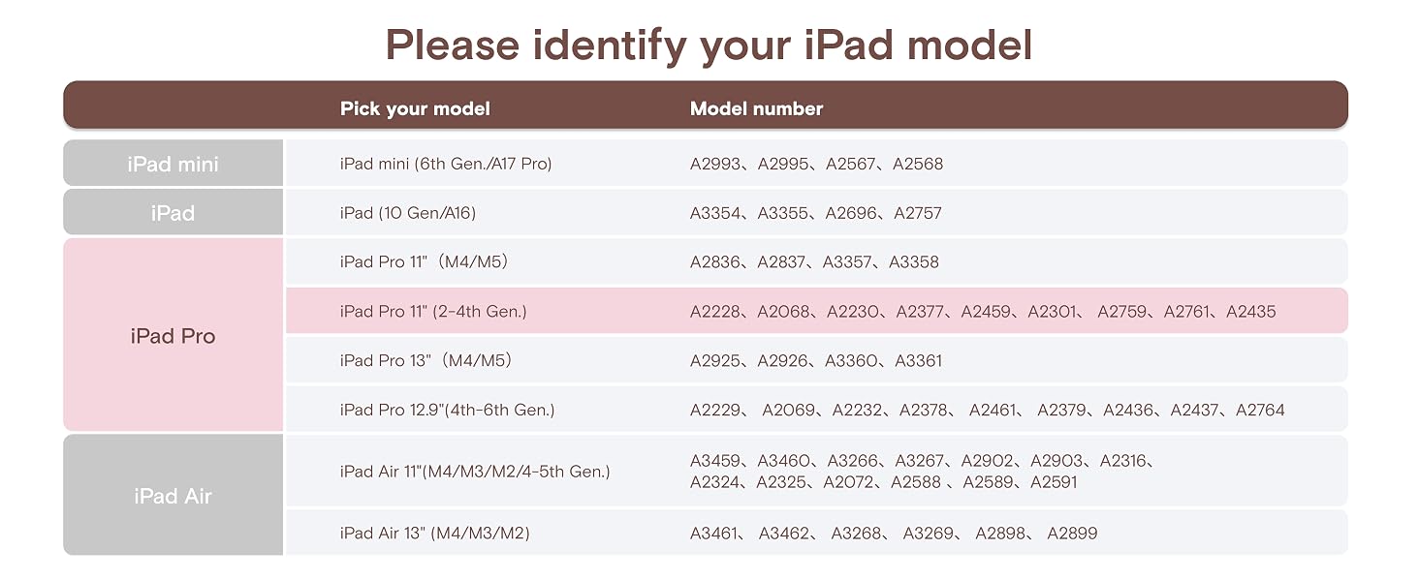
Task: Click the iPad Air category cell
Action: [173, 495]
